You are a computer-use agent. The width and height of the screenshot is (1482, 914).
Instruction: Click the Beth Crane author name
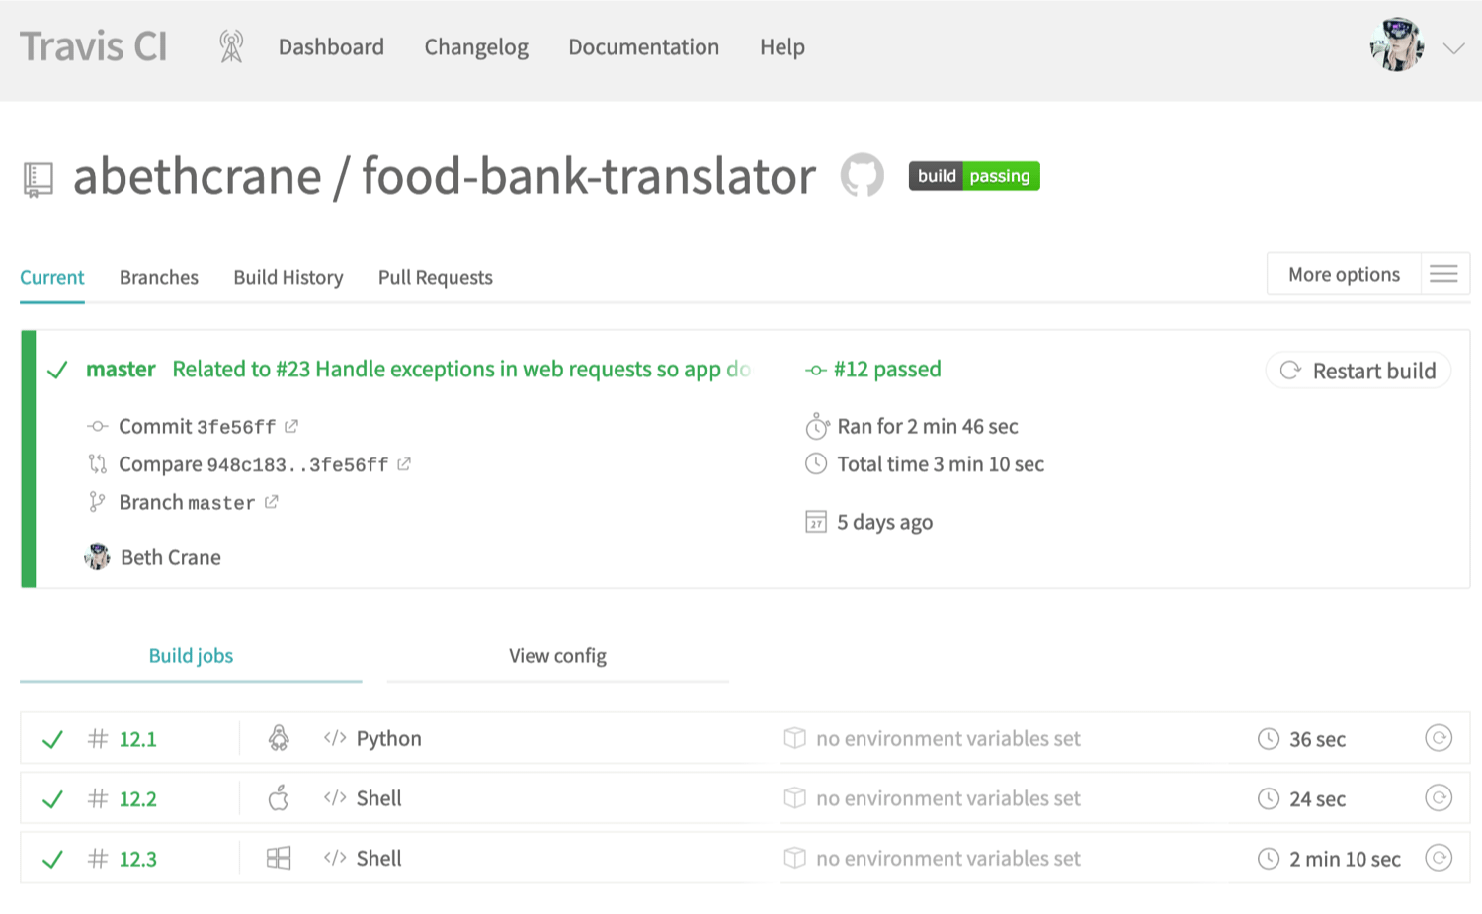[170, 556]
